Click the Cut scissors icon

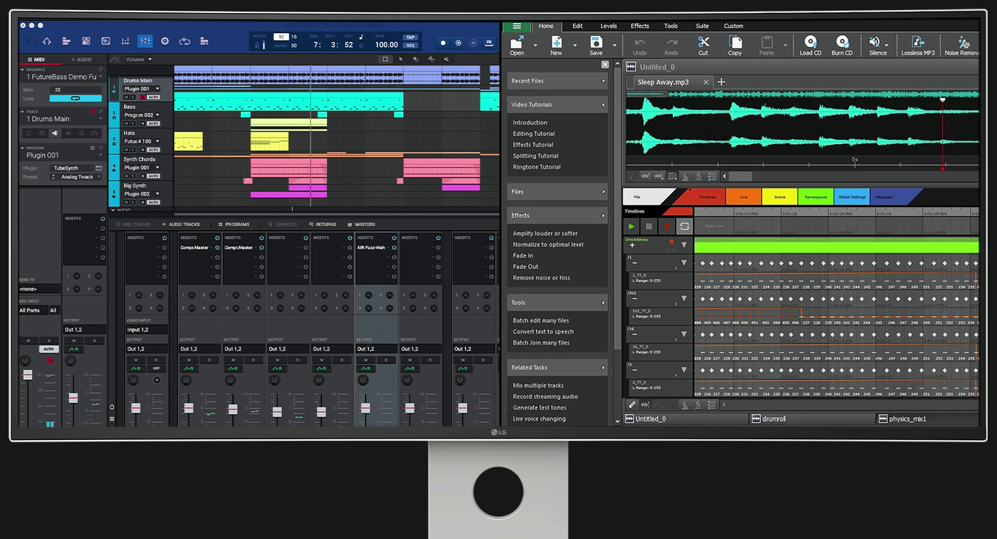[703, 43]
